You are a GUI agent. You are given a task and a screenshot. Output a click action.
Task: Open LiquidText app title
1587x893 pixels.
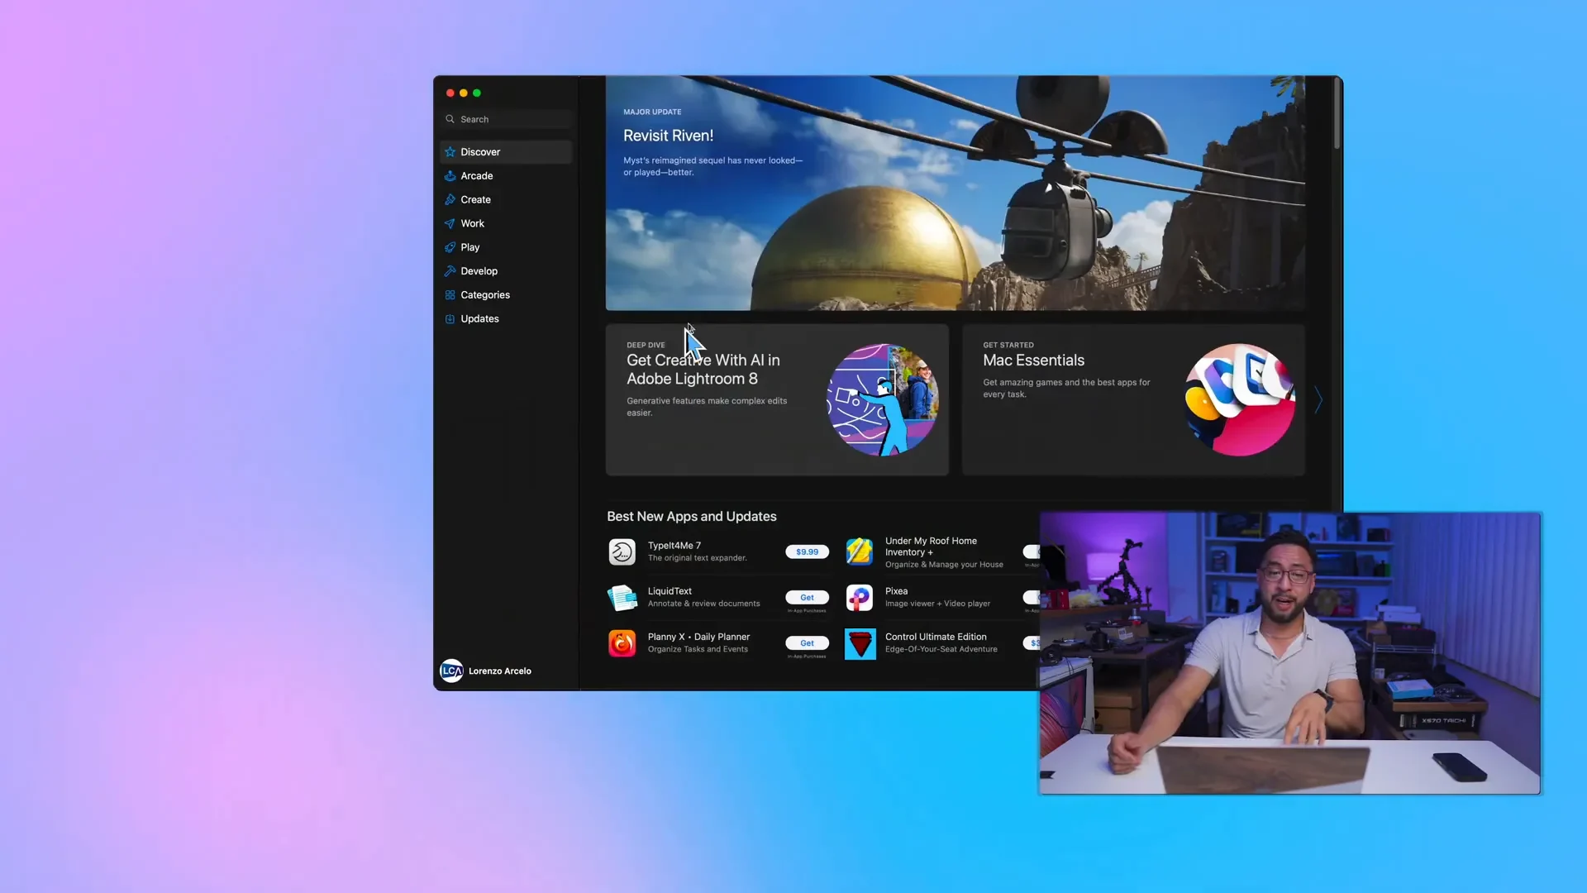[670, 591]
